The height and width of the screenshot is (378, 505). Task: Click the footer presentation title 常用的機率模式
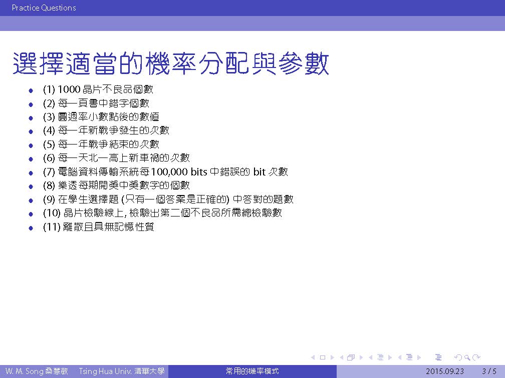252,371
